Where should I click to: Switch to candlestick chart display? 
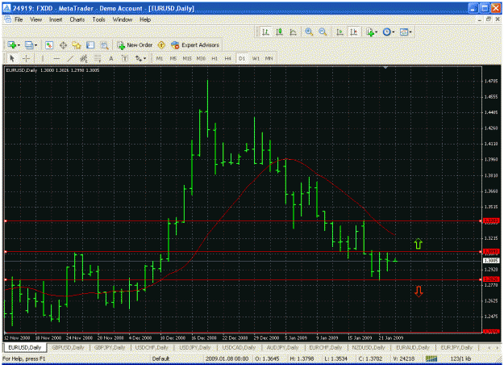[279, 31]
